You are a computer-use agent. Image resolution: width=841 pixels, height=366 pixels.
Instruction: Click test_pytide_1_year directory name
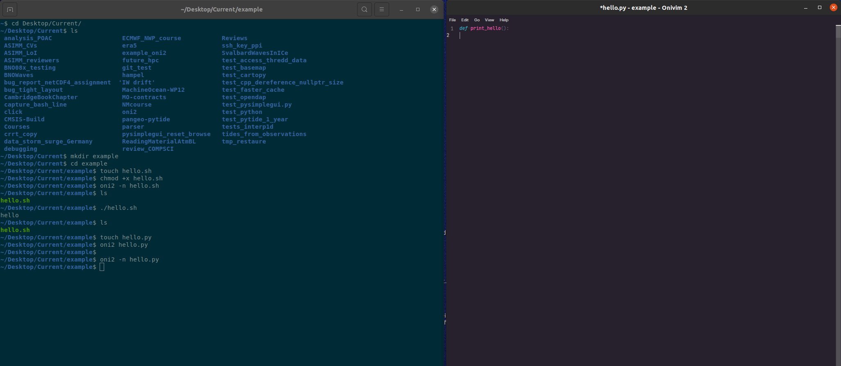[255, 119]
